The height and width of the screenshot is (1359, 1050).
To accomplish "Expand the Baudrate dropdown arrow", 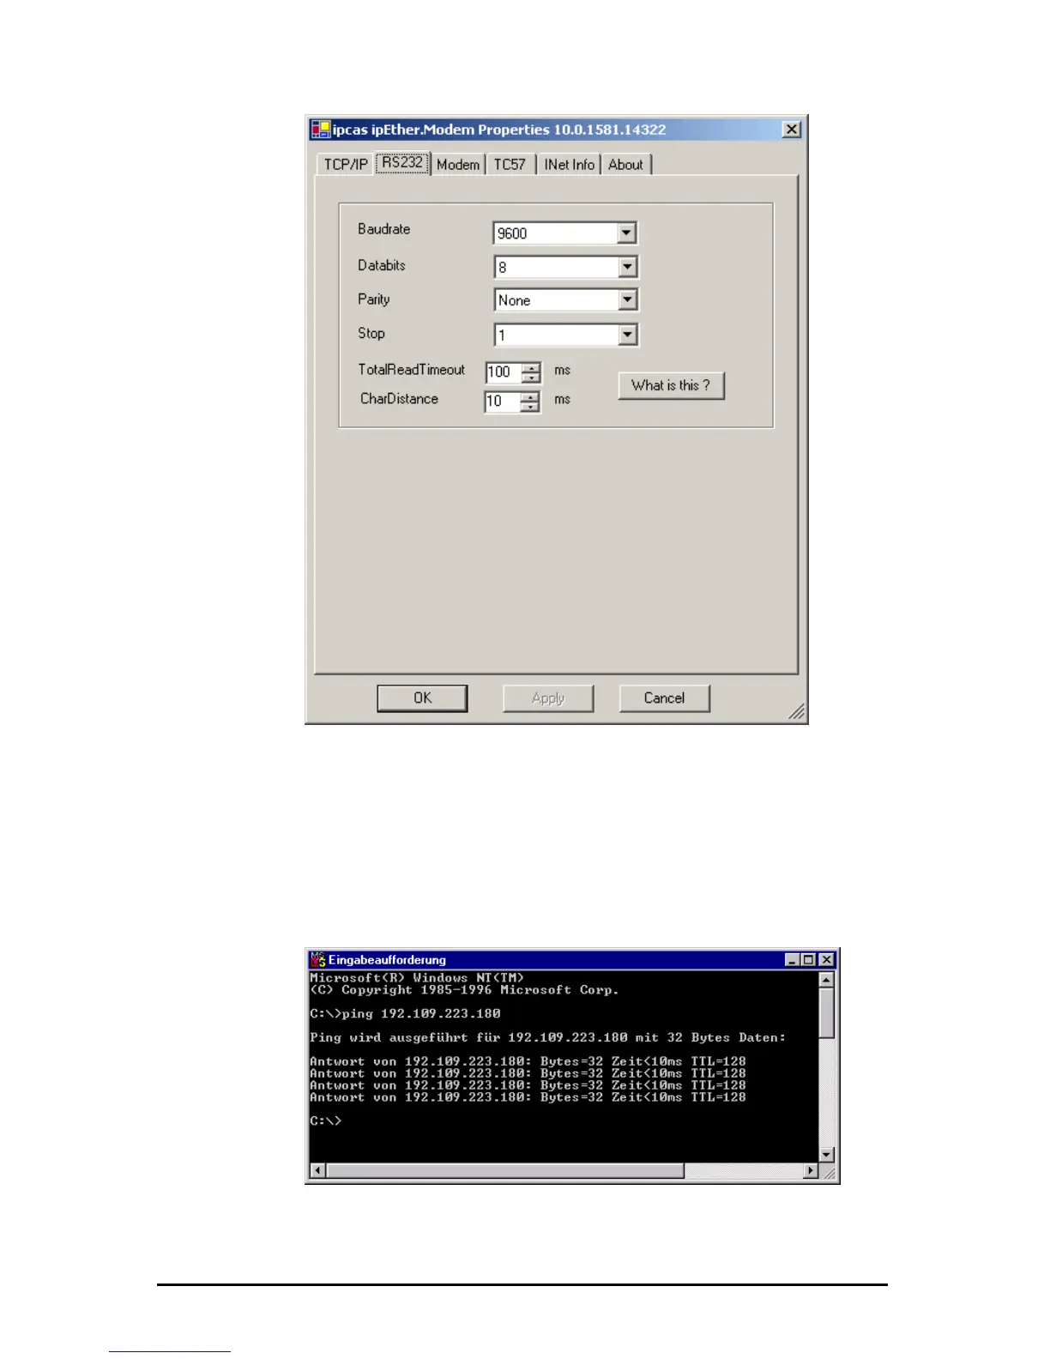I will 626,233.
